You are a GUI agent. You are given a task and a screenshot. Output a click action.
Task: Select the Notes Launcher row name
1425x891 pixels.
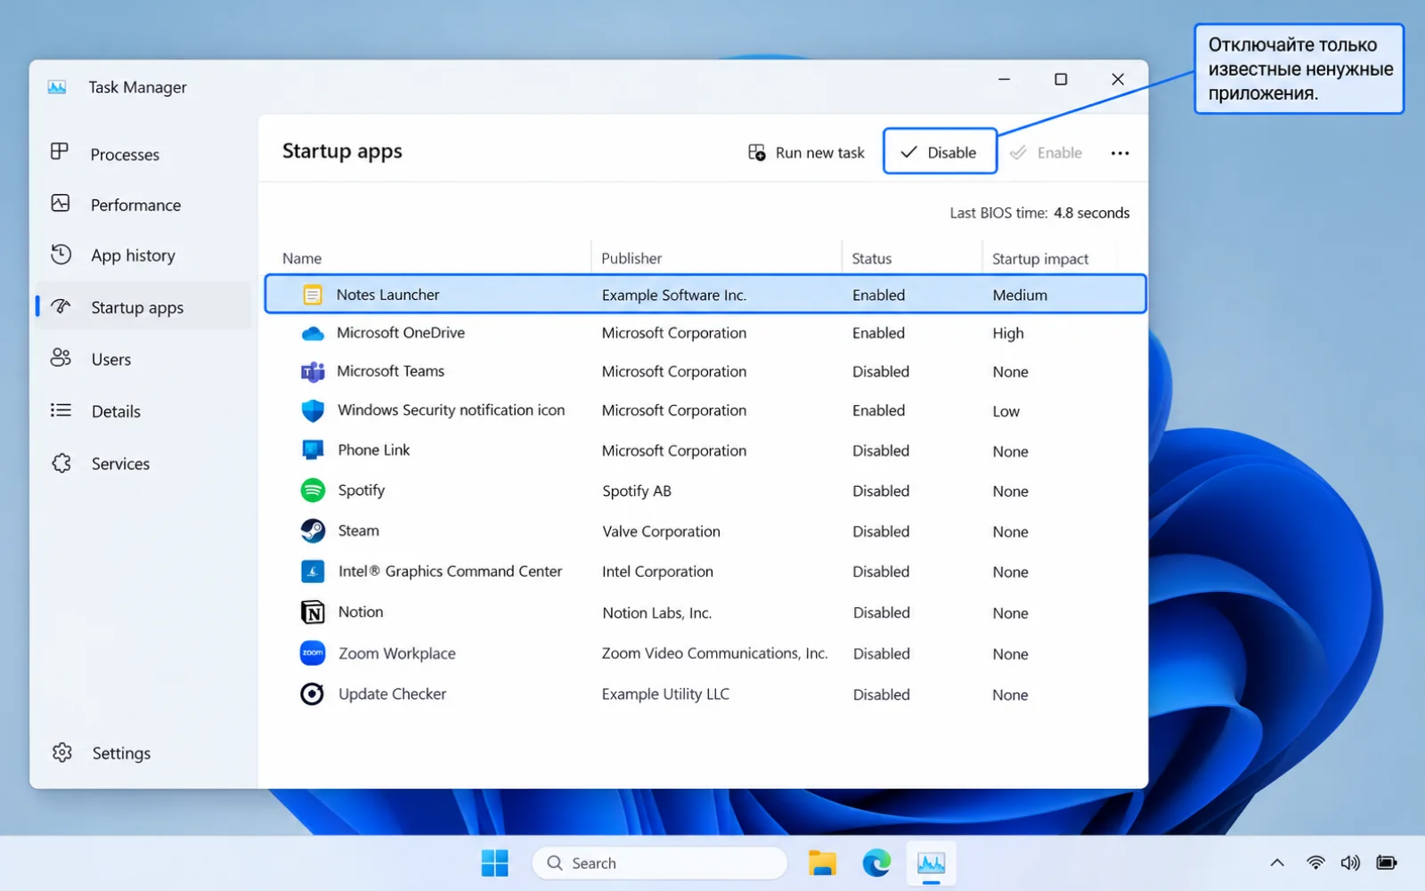click(x=387, y=295)
